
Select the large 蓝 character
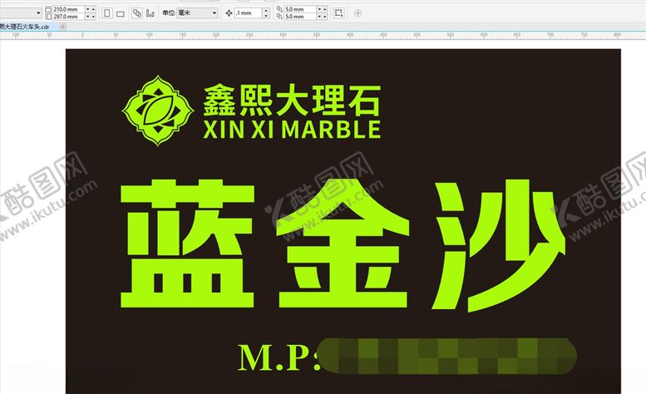pos(187,244)
